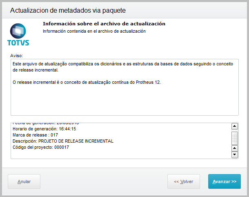Click the 'Aviso:' label

16,56
